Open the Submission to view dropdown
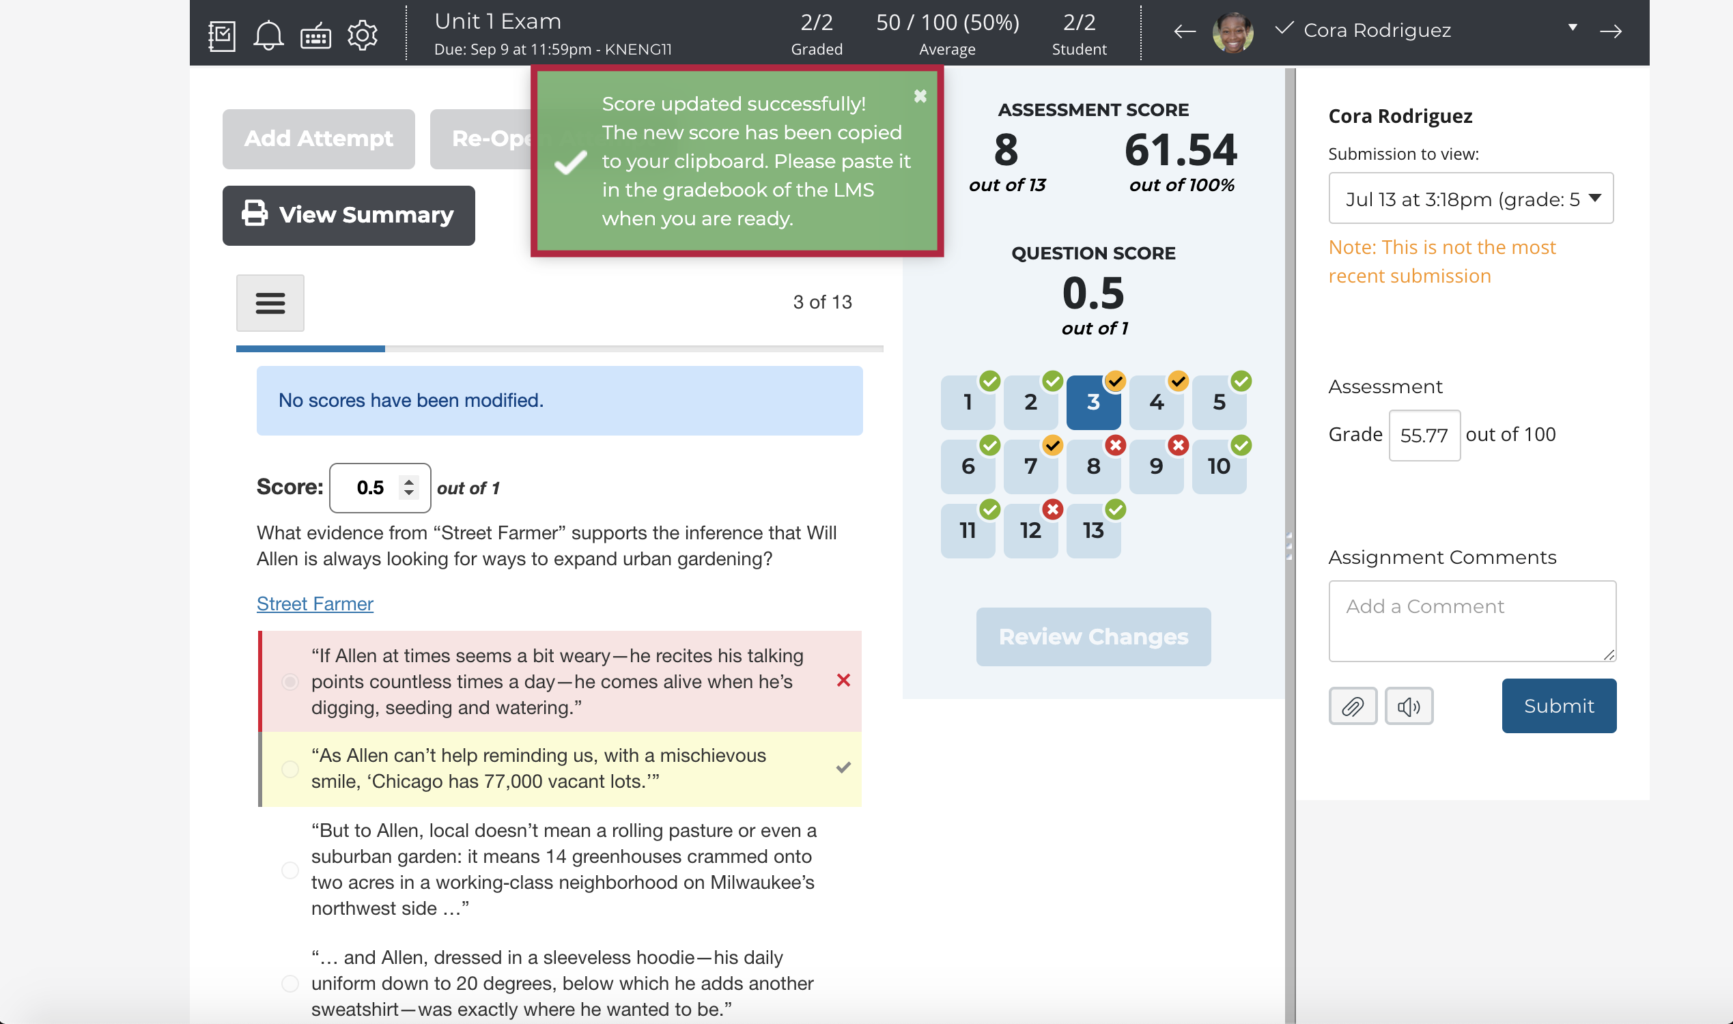The width and height of the screenshot is (1733, 1024). pyautogui.click(x=1471, y=199)
